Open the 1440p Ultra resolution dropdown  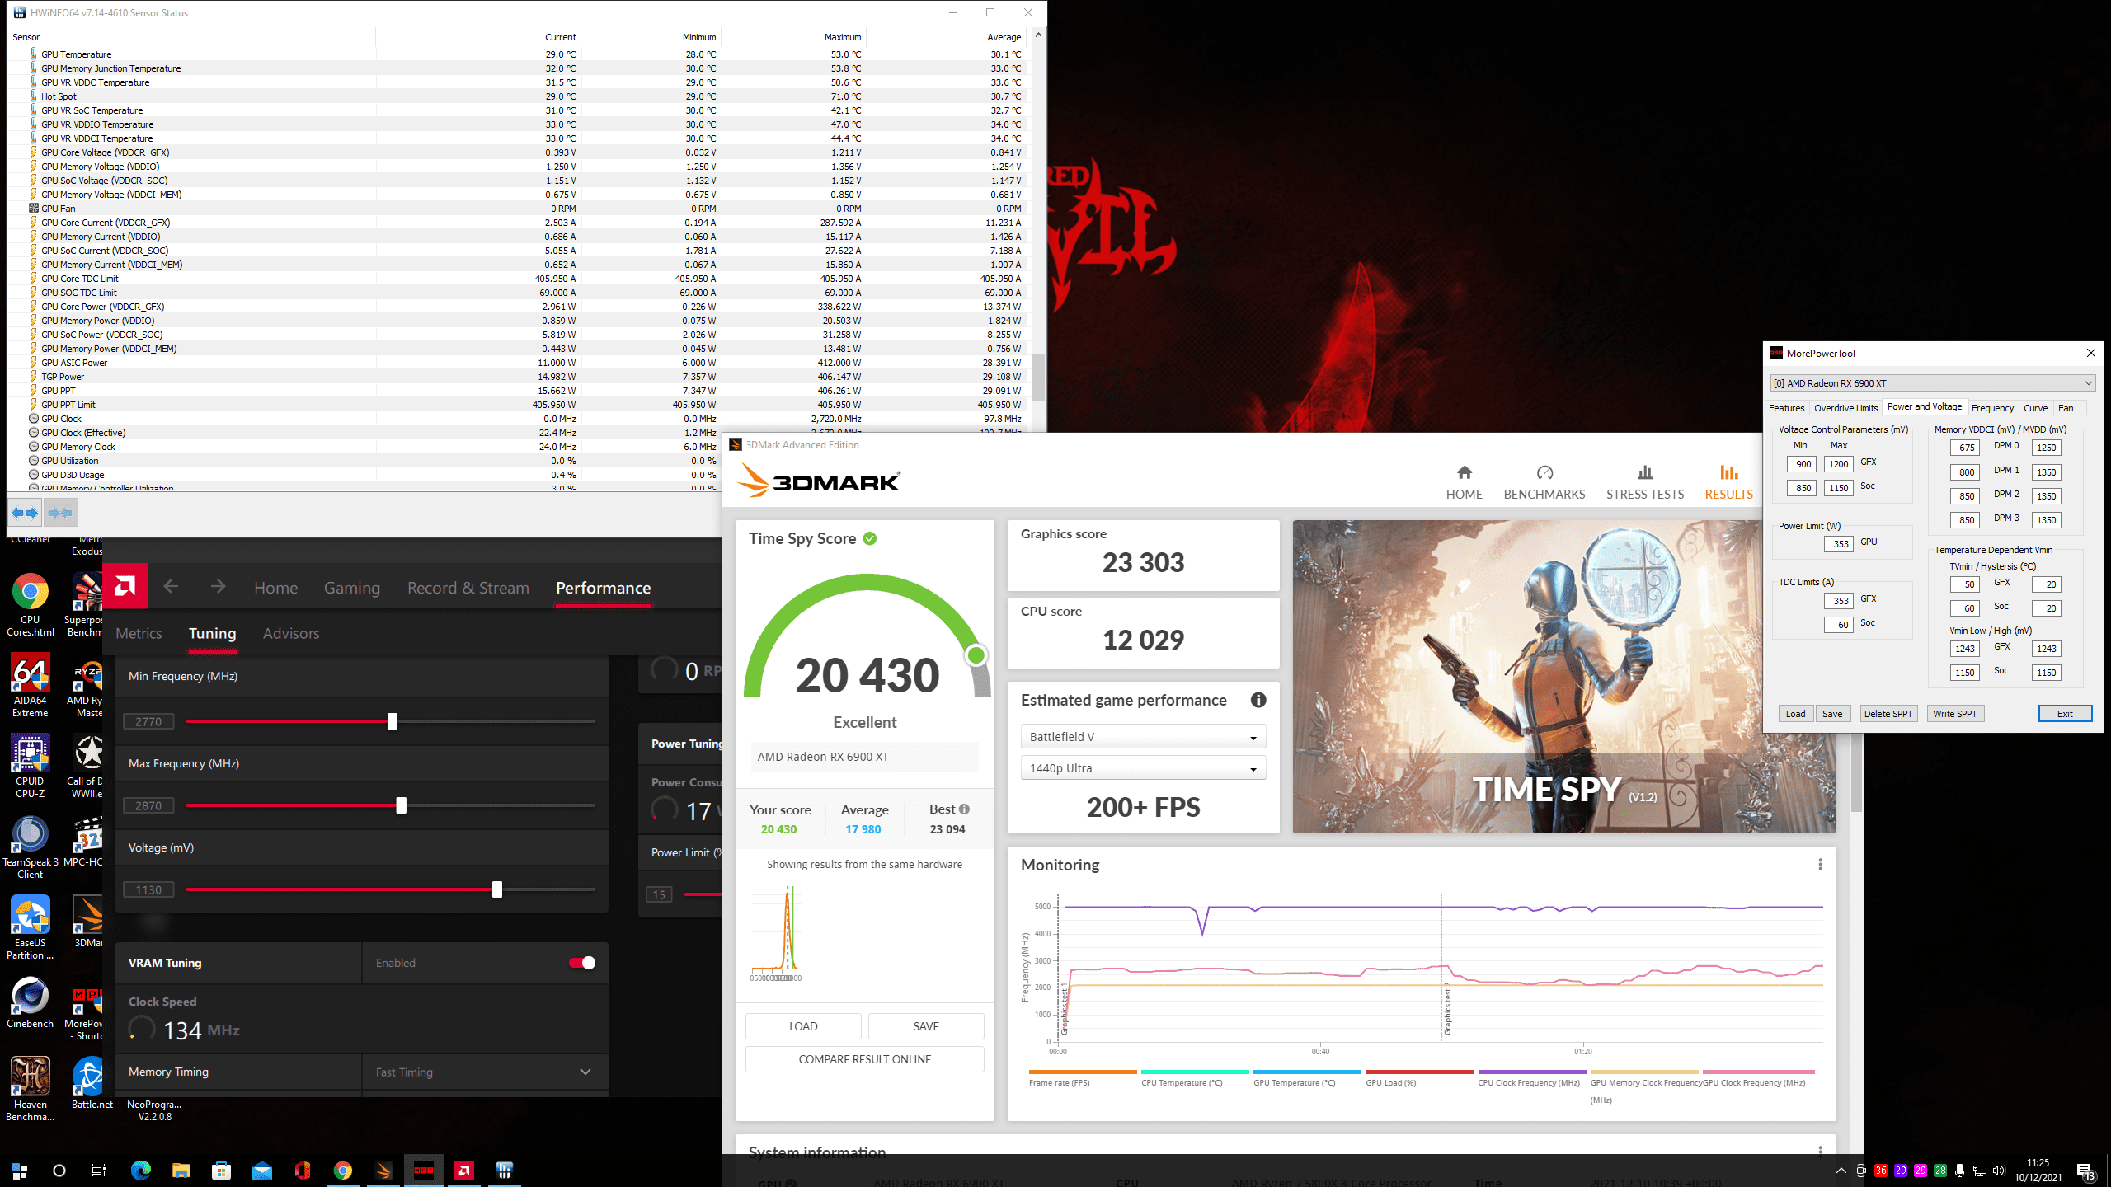click(1143, 768)
